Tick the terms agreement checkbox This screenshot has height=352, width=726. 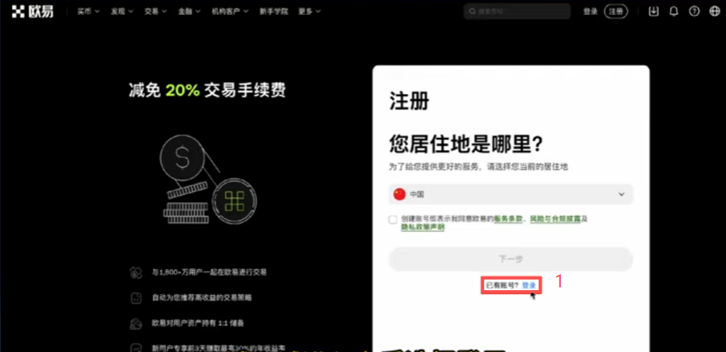[393, 220]
